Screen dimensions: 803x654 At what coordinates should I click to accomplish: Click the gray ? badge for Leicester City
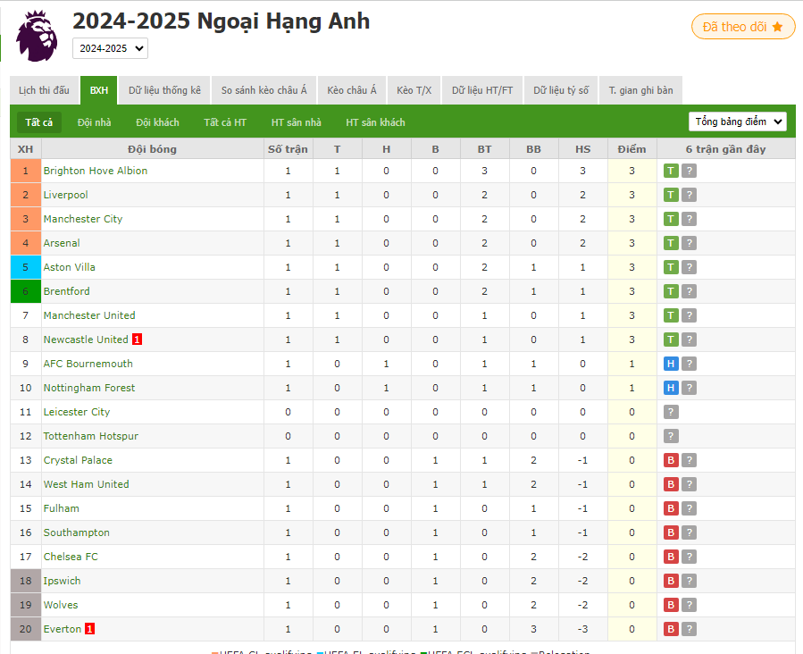coord(671,412)
